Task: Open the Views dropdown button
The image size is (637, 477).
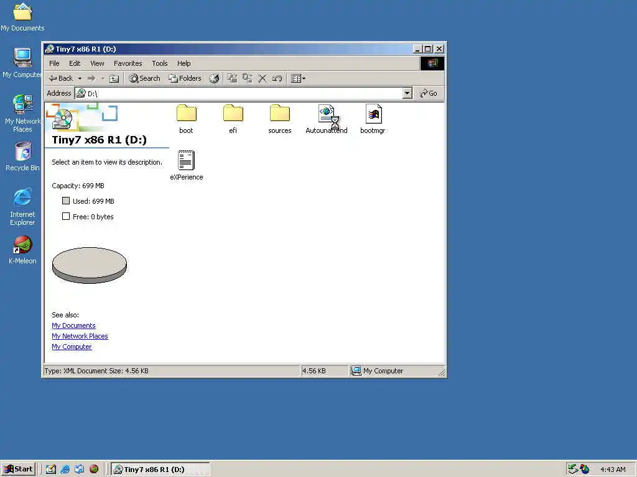Action: coord(298,78)
